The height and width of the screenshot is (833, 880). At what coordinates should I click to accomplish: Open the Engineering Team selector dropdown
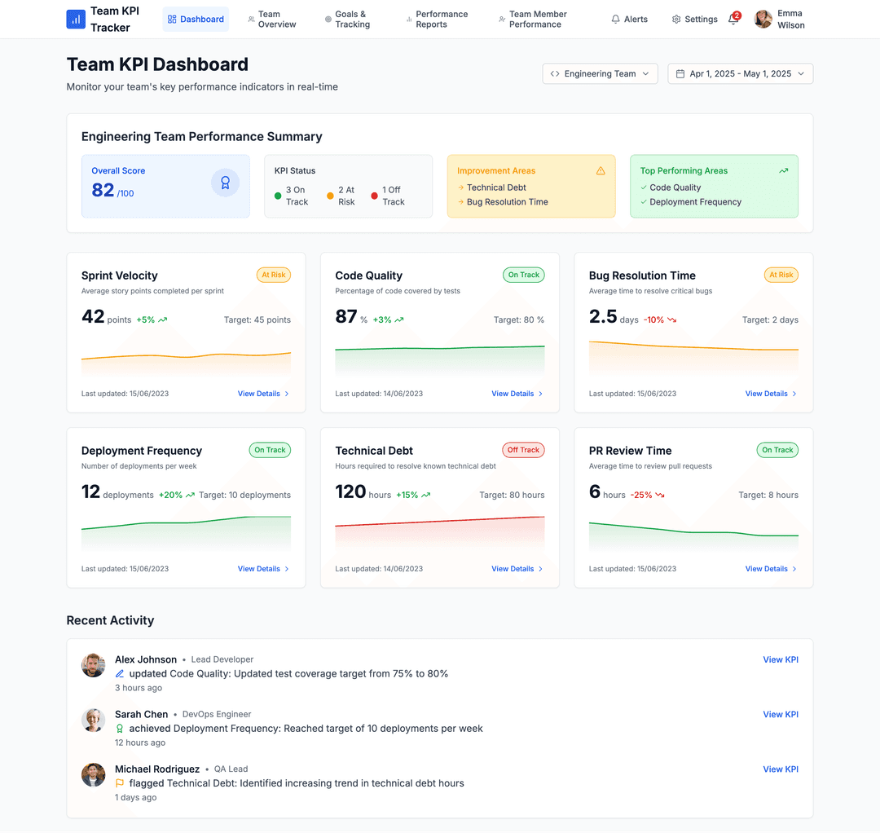click(x=600, y=73)
